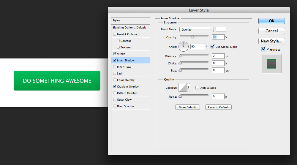
Task: Click the Angle dial control
Action: point(184,46)
